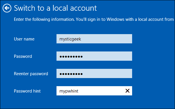This screenshot has height=109, width=175.
Task: Click the masked dots in the Password field
Action: (71, 57)
